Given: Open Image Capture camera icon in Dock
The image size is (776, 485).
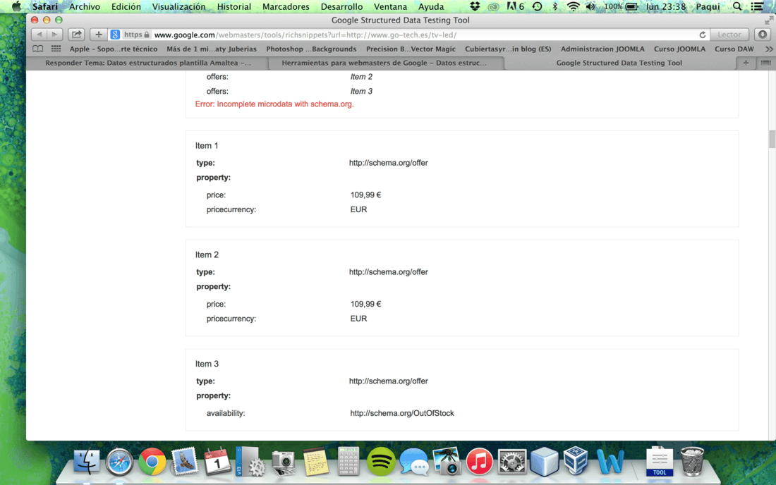Looking at the screenshot, I should [283, 462].
